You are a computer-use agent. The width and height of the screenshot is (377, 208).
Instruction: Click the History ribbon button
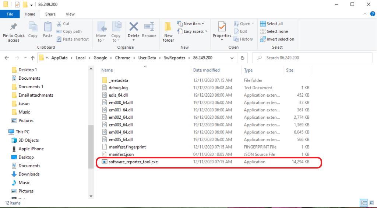[x=243, y=39]
